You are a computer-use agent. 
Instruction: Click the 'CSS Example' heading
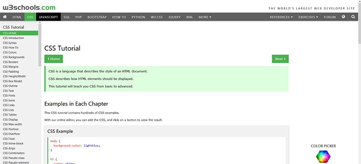(60, 132)
